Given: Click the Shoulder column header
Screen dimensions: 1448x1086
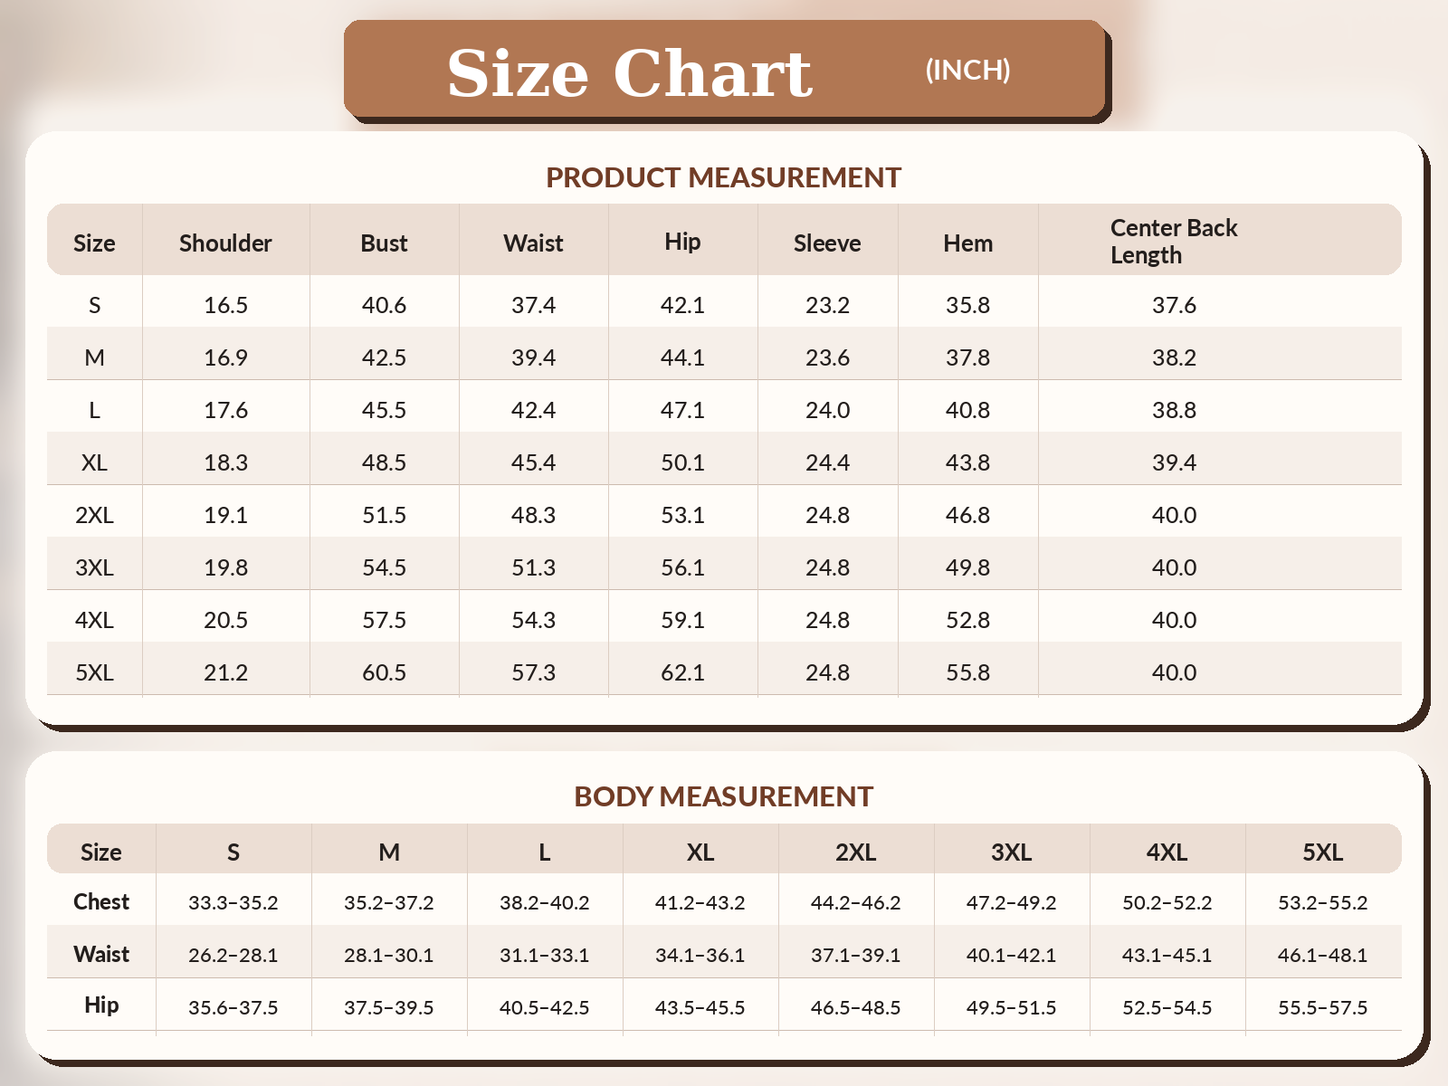Looking at the screenshot, I should point(225,243).
